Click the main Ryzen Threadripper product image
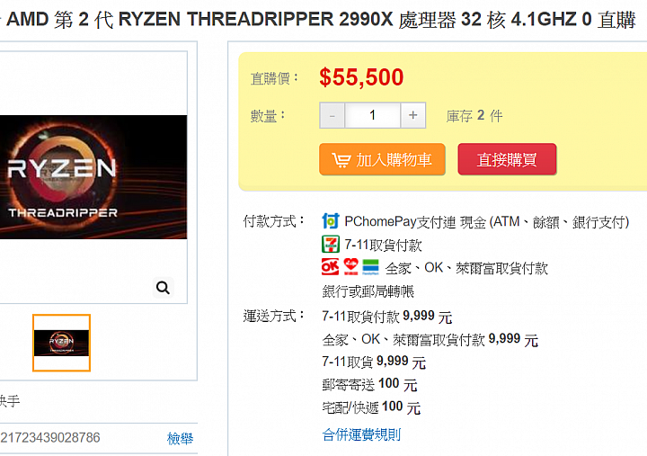The height and width of the screenshot is (456, 647). tap(93, 177)
